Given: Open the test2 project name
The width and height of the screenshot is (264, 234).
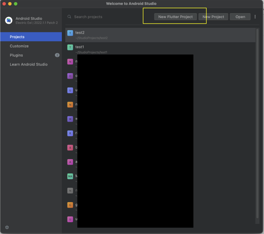Looking at the screenshot, I should tap(80, 33).
